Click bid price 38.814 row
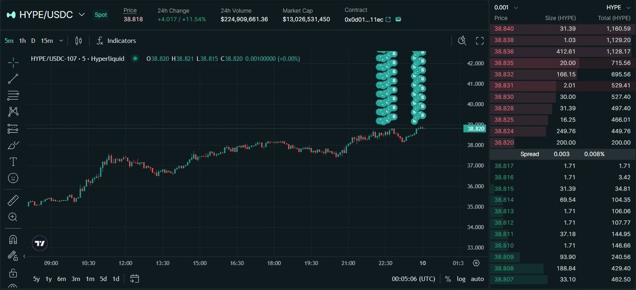The image size is (636, 290). click(562, 200)
